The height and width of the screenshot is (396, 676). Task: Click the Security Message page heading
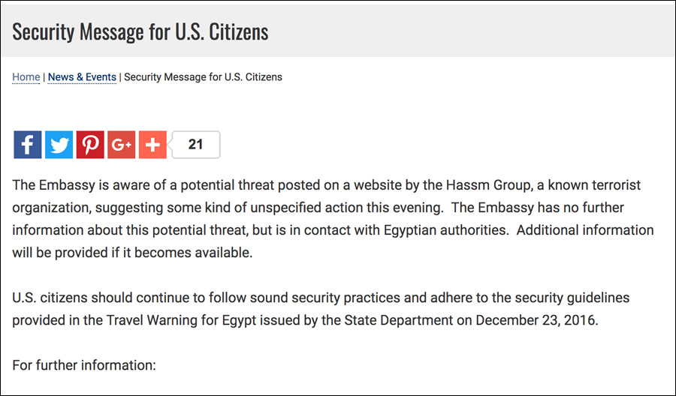pos(140,32)
